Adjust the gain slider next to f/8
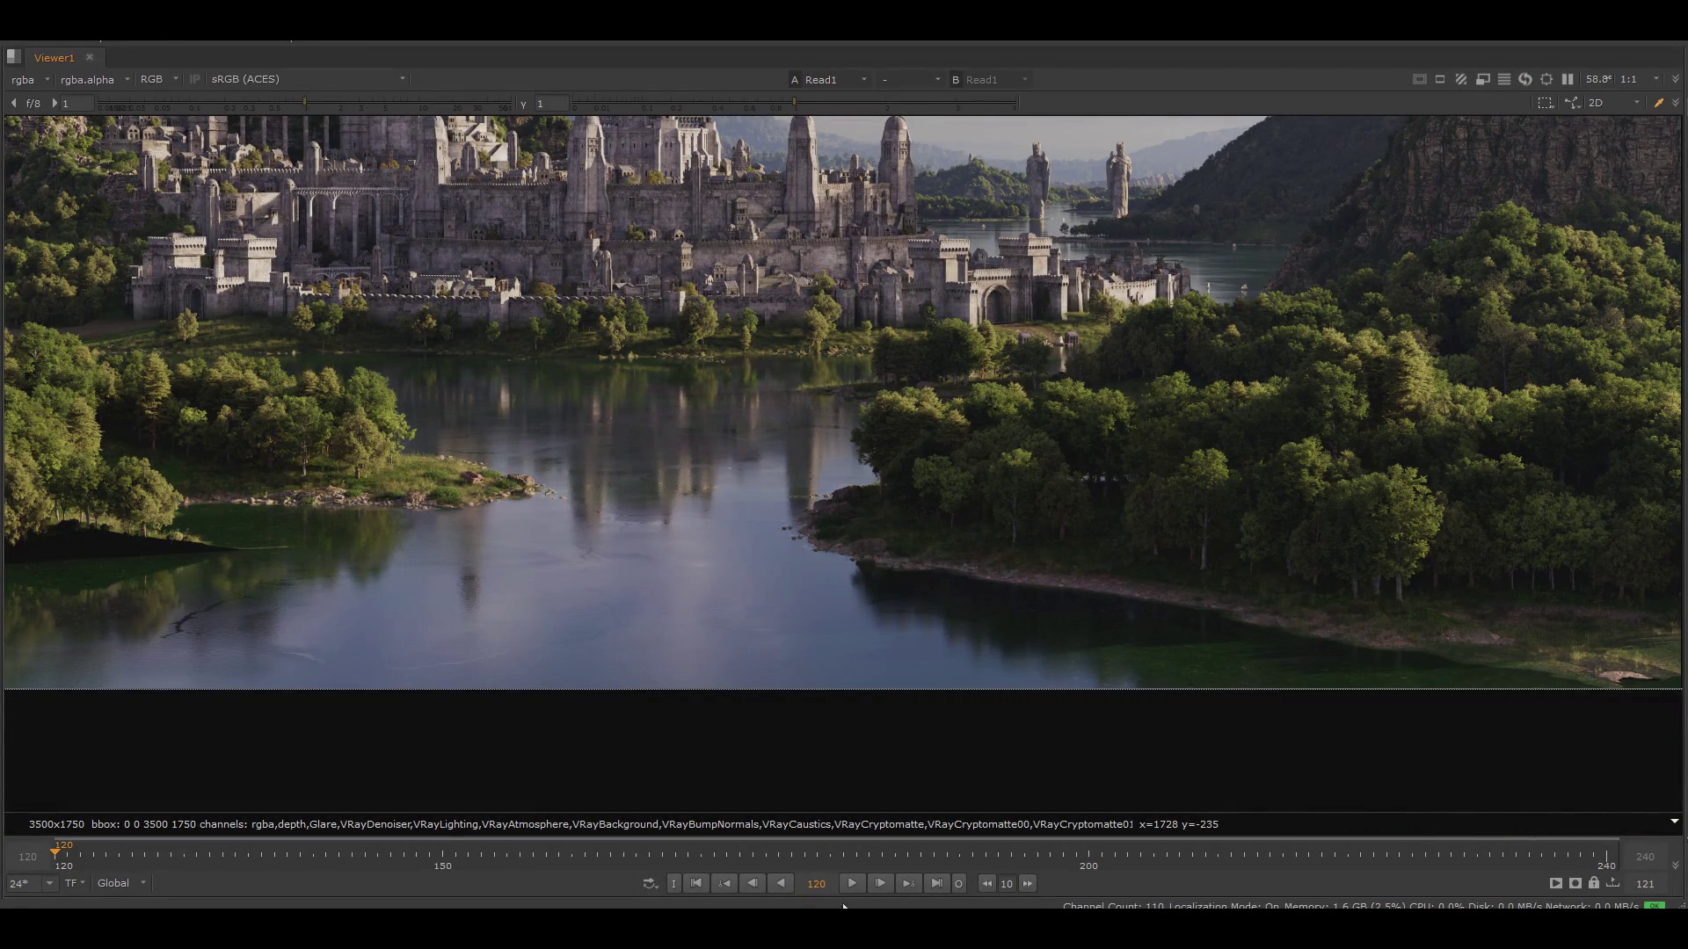This screenshot has height=949, width=1688. 305,104
